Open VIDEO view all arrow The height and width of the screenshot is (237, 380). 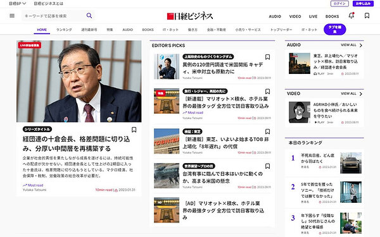(360, 94)
